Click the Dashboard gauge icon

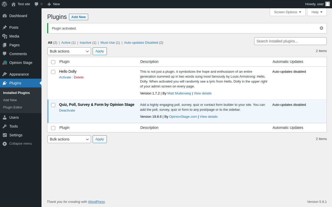[5, 16]
